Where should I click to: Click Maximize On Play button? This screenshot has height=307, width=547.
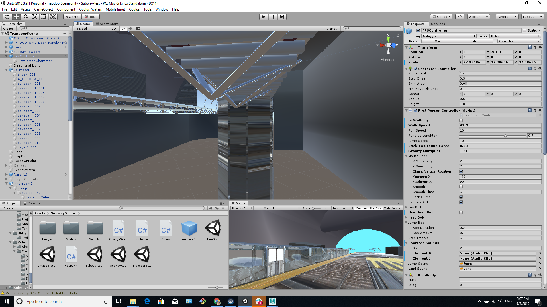click(x=368, y=208)
